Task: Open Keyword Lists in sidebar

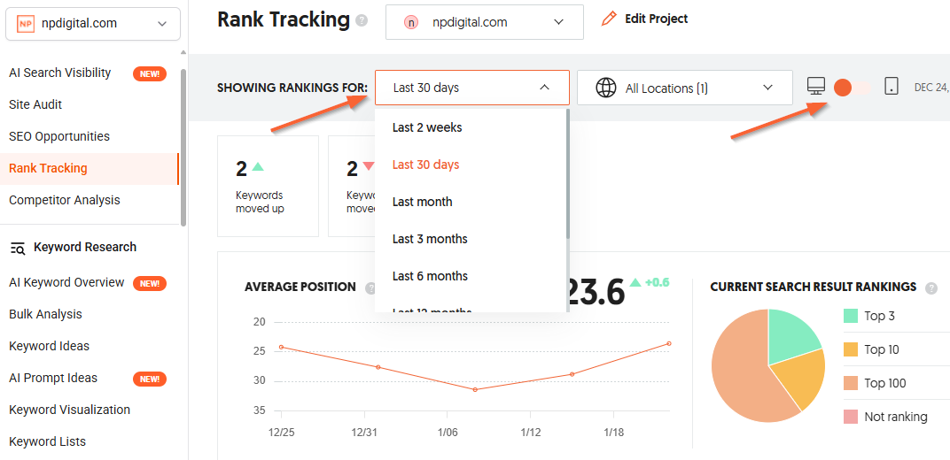Action: pos(47,441)
